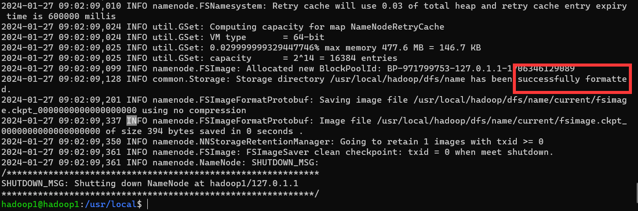Click the 'namenode.FSNamesystem' logger on first line
This screenshot has height=211, width=638.
coord(207,6)
